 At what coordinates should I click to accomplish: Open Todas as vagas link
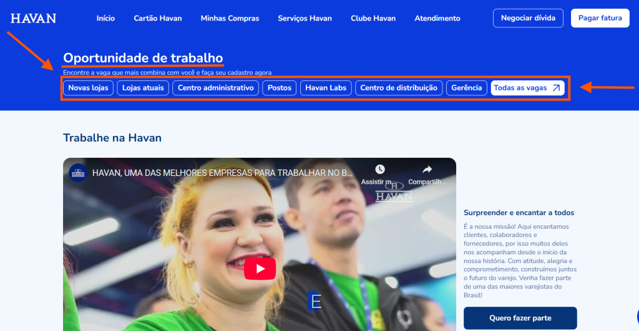tap(527, 88)
